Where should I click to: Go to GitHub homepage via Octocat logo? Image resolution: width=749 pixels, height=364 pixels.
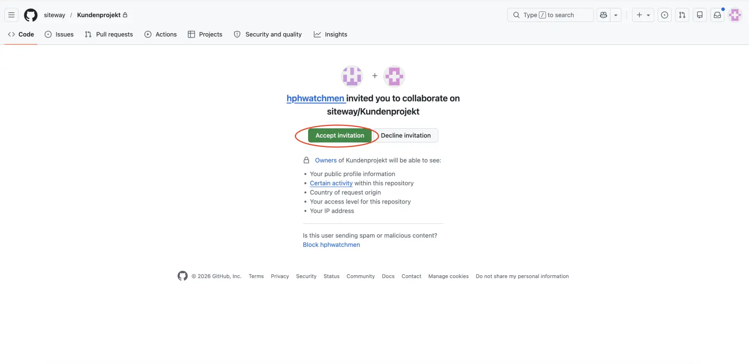coord(31,15)
